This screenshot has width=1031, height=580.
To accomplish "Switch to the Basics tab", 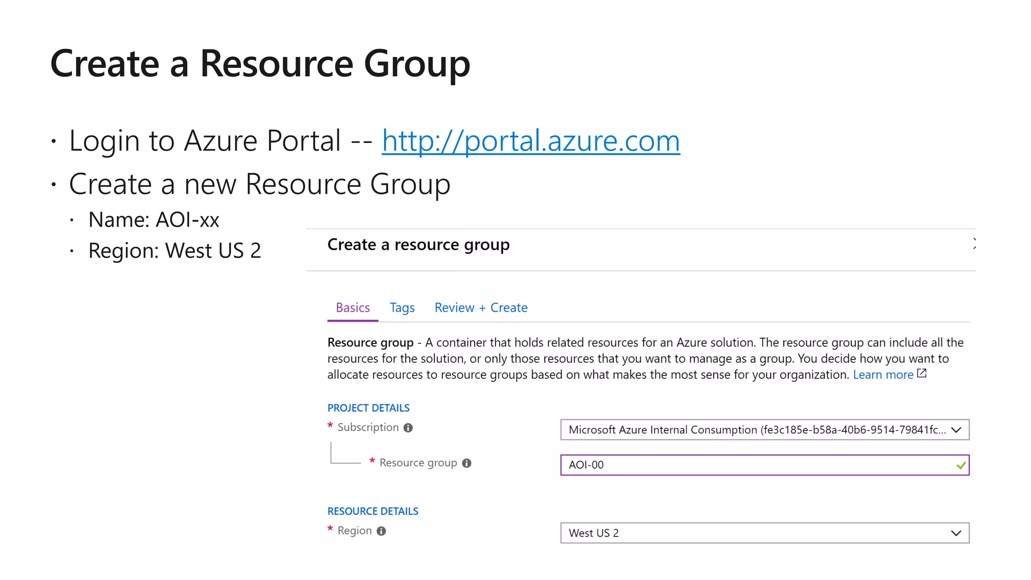I will click(353, 308).
